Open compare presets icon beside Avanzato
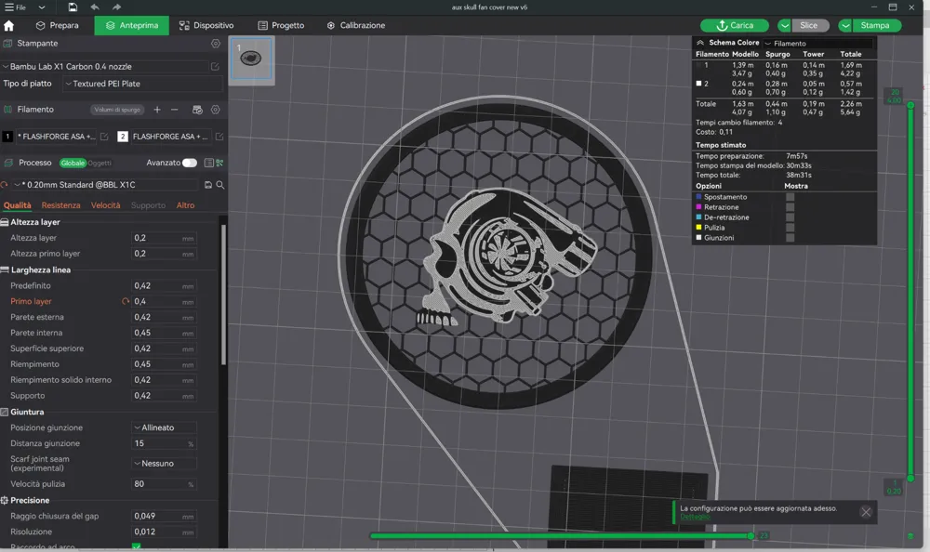Viewport: 930px width, 552px height. click(219, 163)
